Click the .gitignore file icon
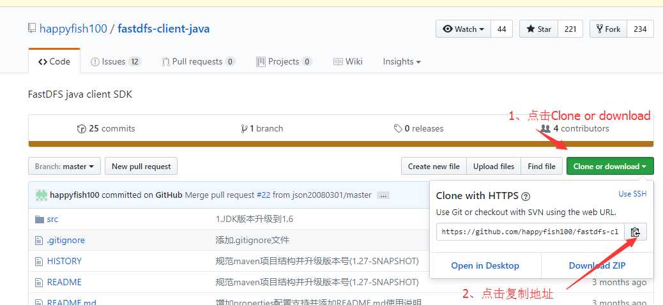This screenshot has height=305, width=663. [x=40, y=241]
